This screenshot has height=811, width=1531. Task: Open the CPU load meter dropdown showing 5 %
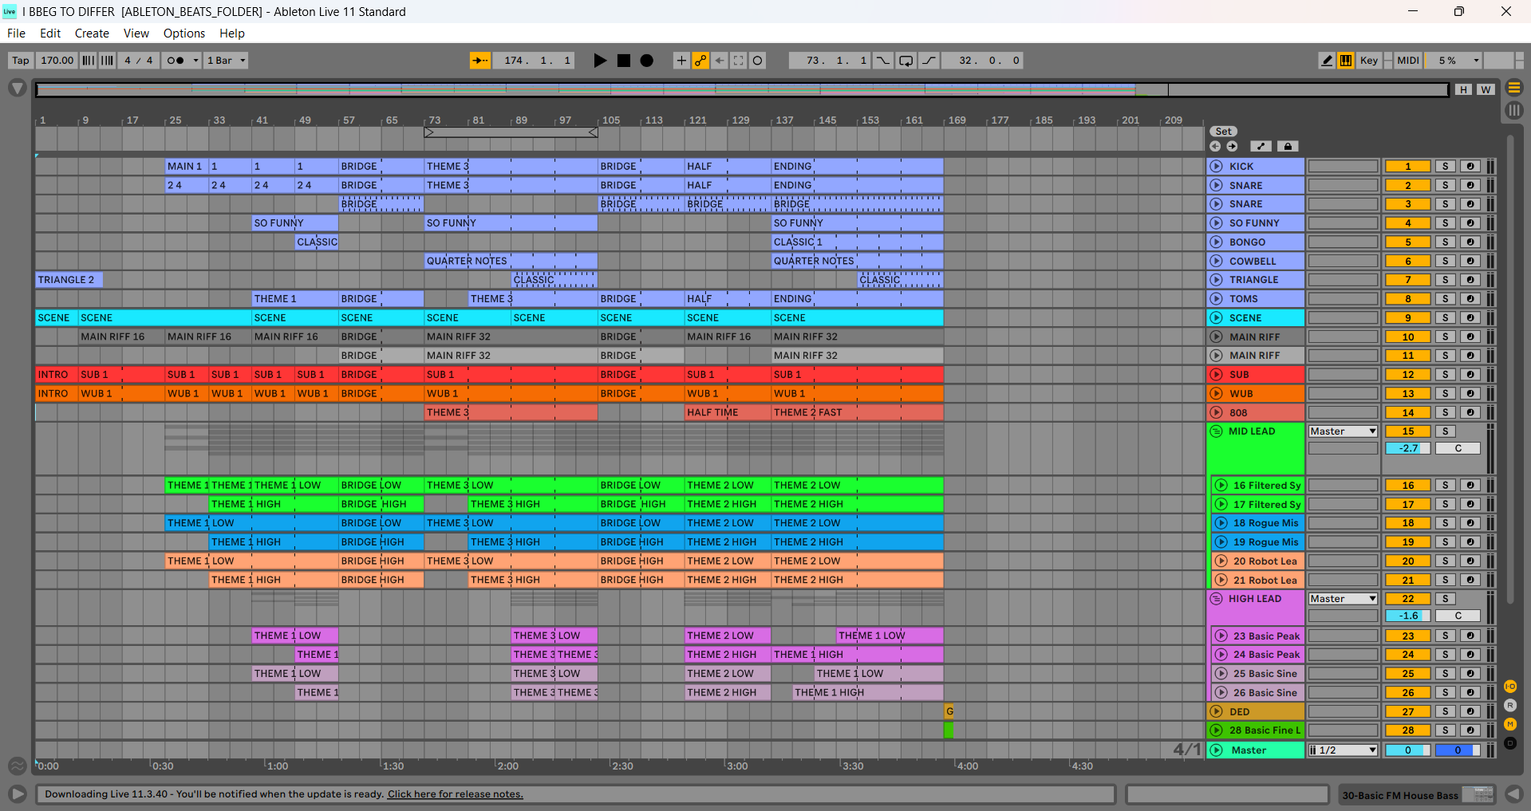(1454, 61)
